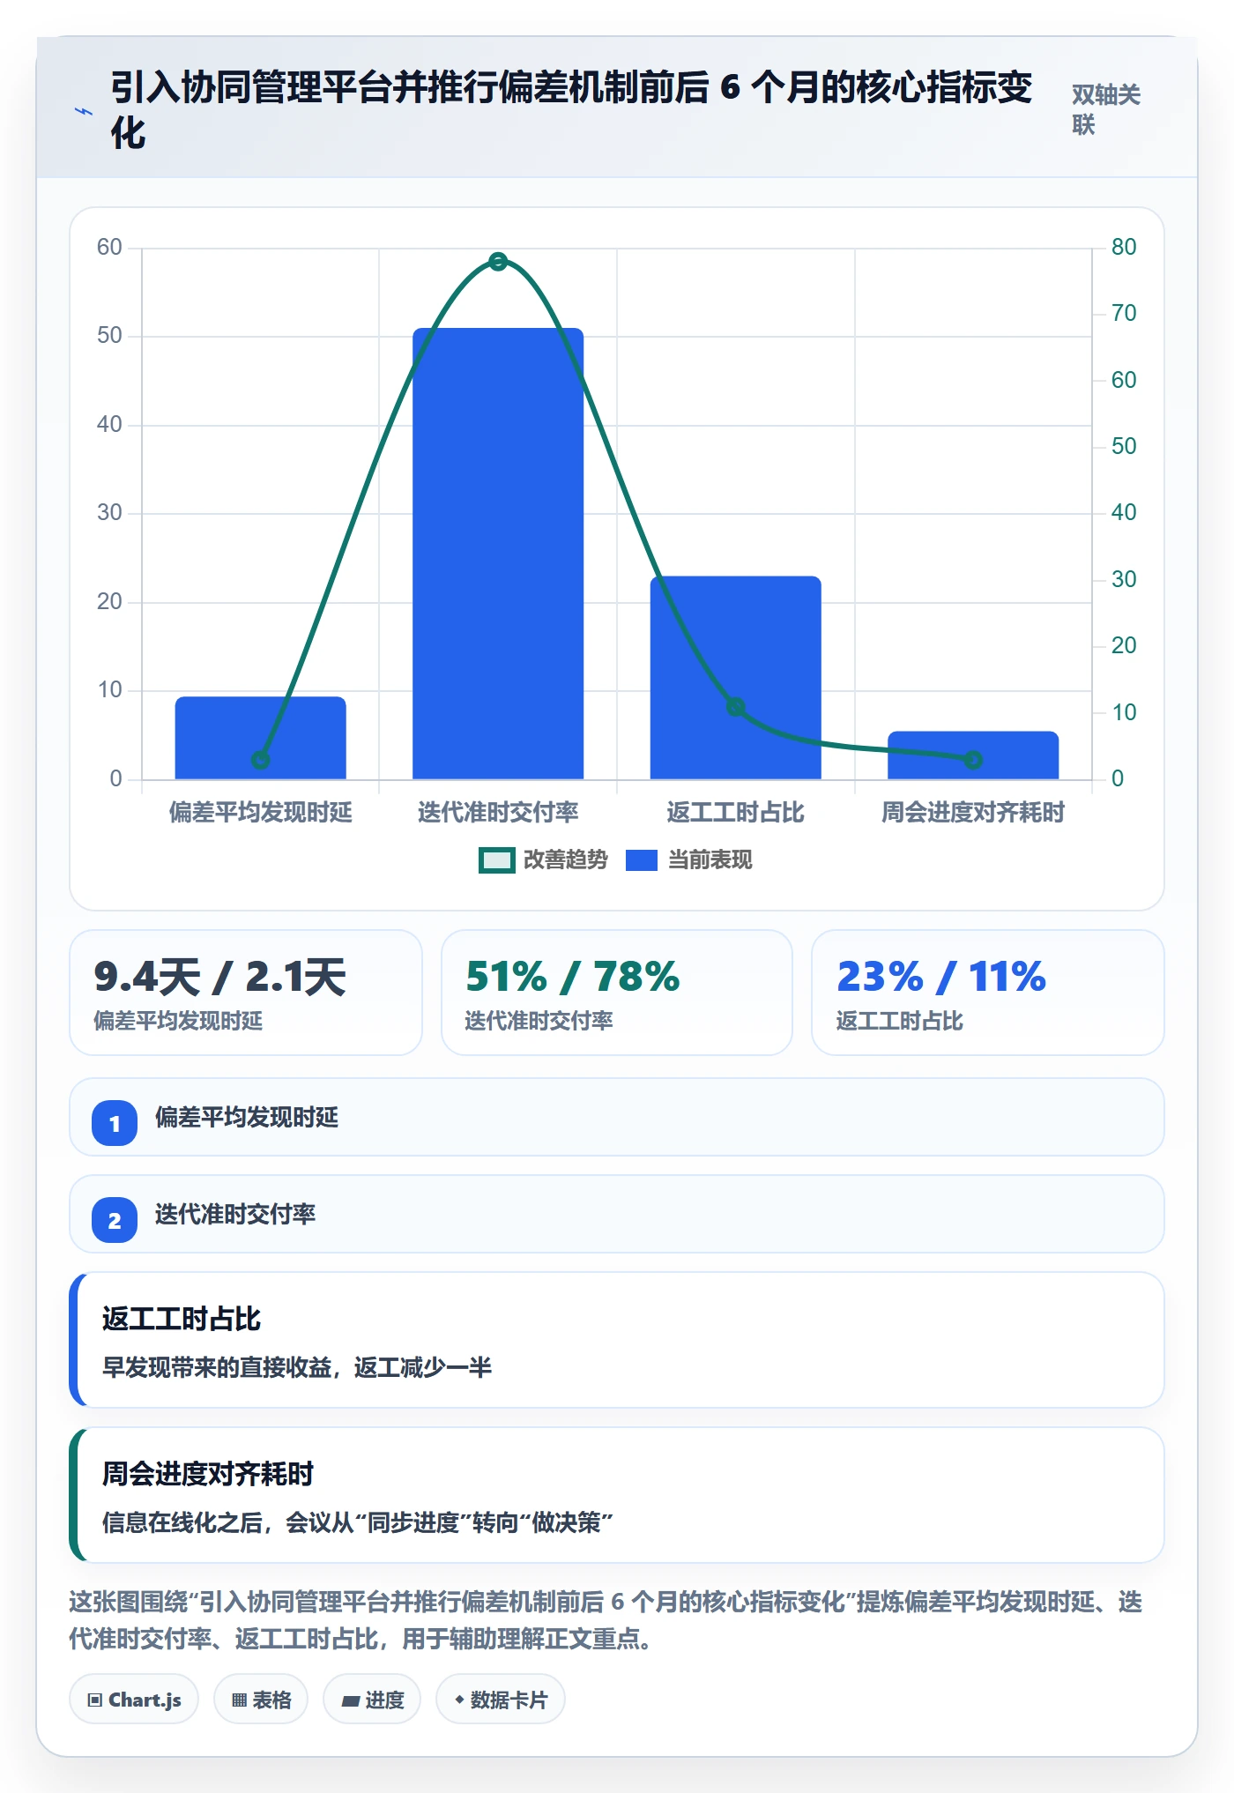Viewport: 1234px width, 1793px height.
Task: Click the 9.4天 / 2.1天 stat value
Action: 220,977
